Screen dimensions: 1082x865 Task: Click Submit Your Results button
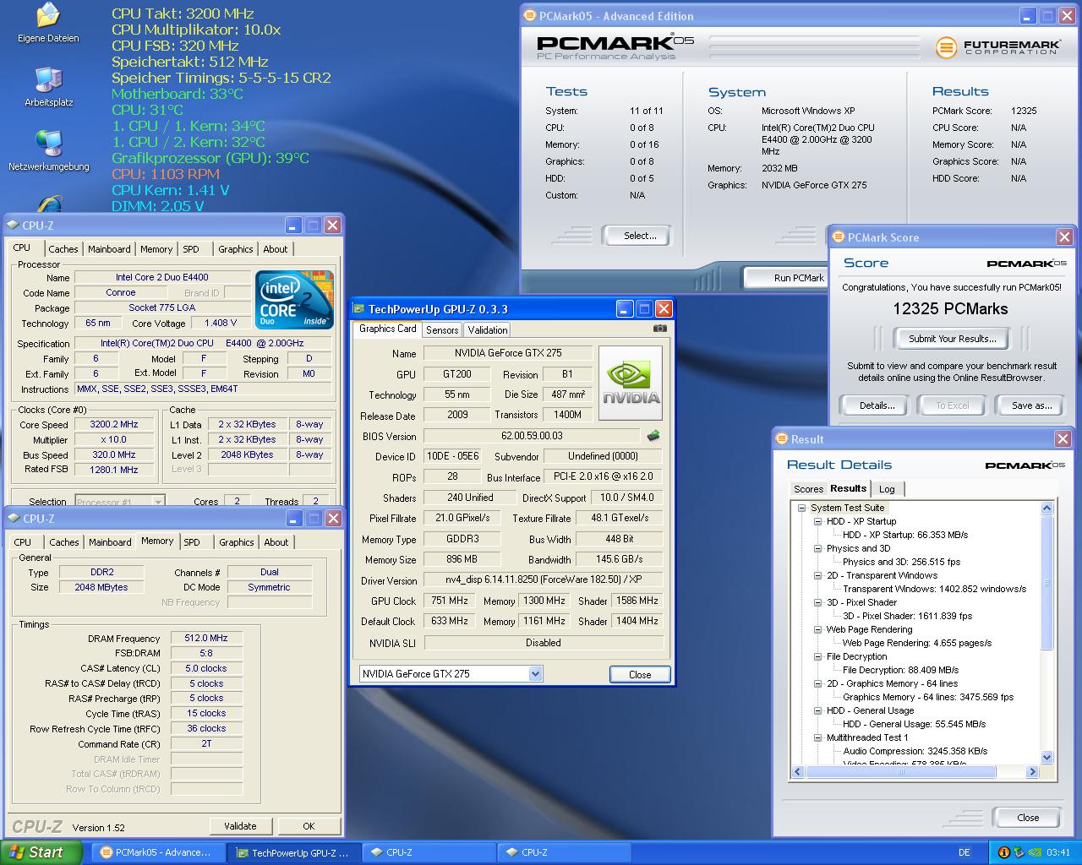pyautogui.click(x=952, y=339)
